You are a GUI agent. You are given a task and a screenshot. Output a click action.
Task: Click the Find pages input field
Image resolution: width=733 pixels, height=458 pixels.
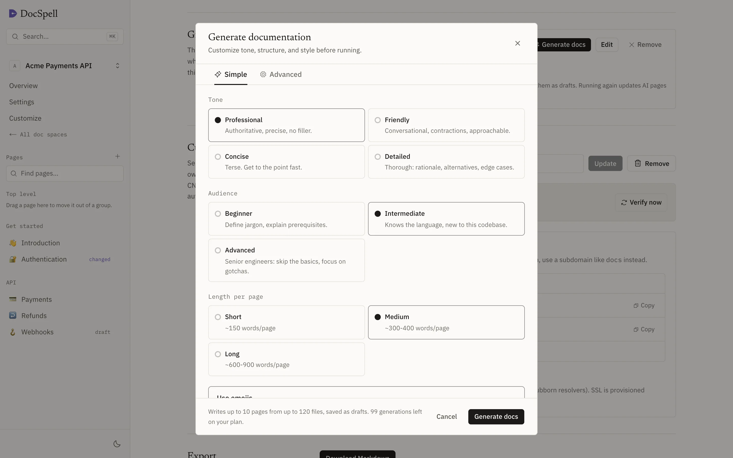point(65,174)
